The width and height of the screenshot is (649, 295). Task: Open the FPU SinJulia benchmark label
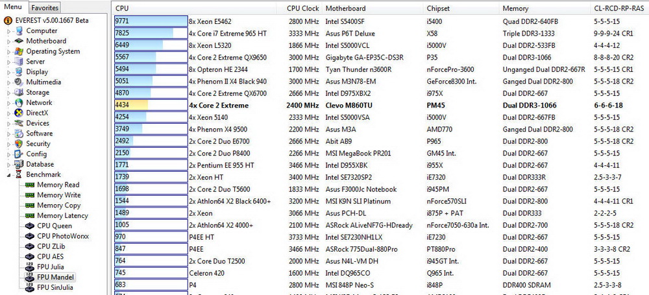pyautogui.click(x=55, y=288)
